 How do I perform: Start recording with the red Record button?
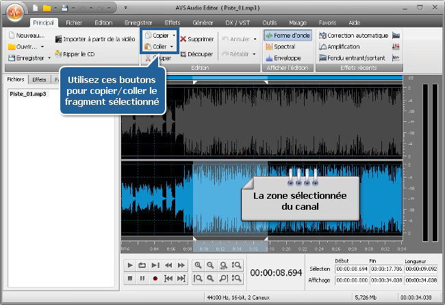click(x=155, y=278)
